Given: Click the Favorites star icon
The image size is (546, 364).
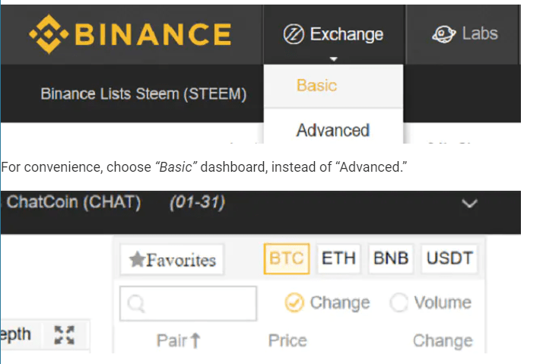Looking at the screenshot, I should pyautogui.click(x=137, y=260).
